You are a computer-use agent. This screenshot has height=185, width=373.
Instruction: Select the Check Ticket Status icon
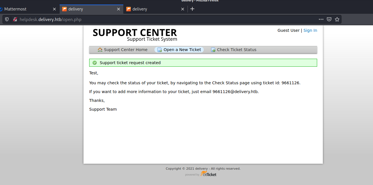[x=213, y=49]
